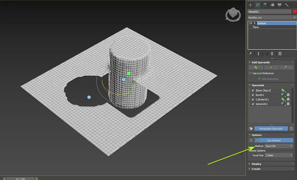297x180 pixels.
Task: Delete selected operand with trash button
Action: pos(291,129)
